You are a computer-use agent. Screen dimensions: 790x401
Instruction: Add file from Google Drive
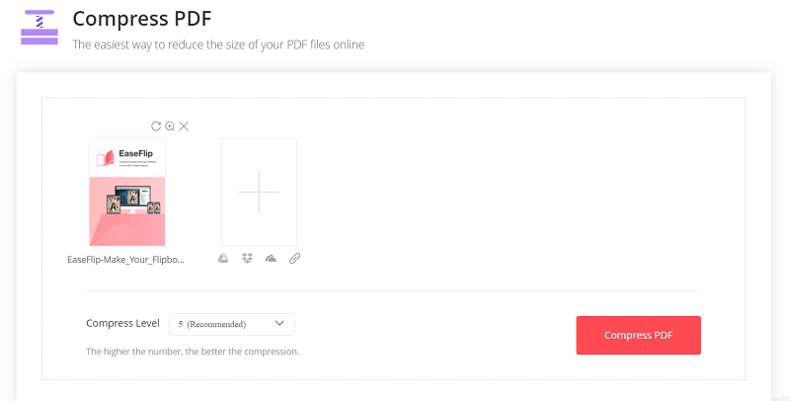pos(223,259)
